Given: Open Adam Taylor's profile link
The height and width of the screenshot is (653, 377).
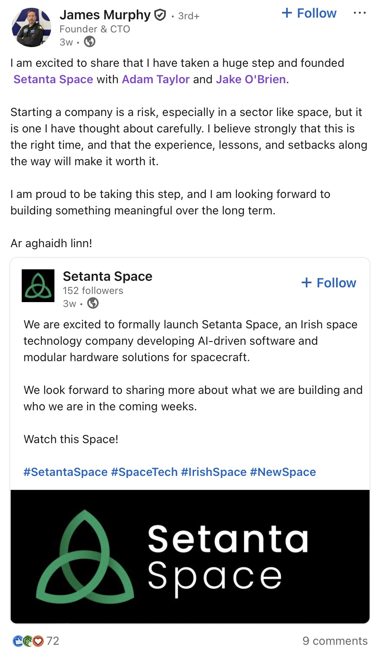Looking at the screenshot, I should click(x=156, y=79).
